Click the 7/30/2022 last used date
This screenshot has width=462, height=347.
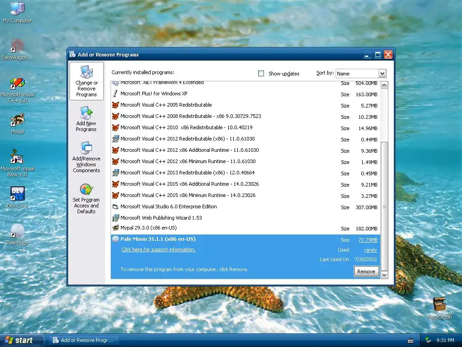pos(365,259)
